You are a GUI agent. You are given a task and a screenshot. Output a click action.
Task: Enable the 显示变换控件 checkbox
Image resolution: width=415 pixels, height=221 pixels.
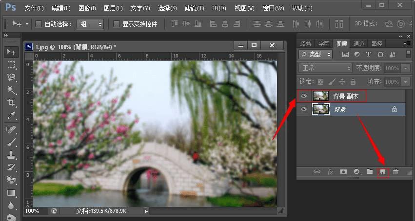[117, 24]
